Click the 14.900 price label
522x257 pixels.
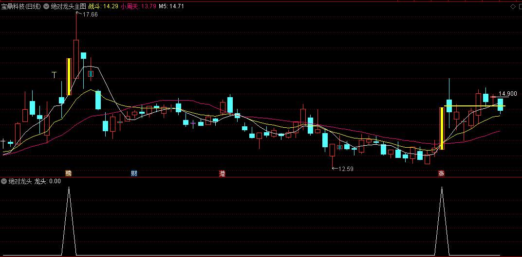click(x=508, y=94)
